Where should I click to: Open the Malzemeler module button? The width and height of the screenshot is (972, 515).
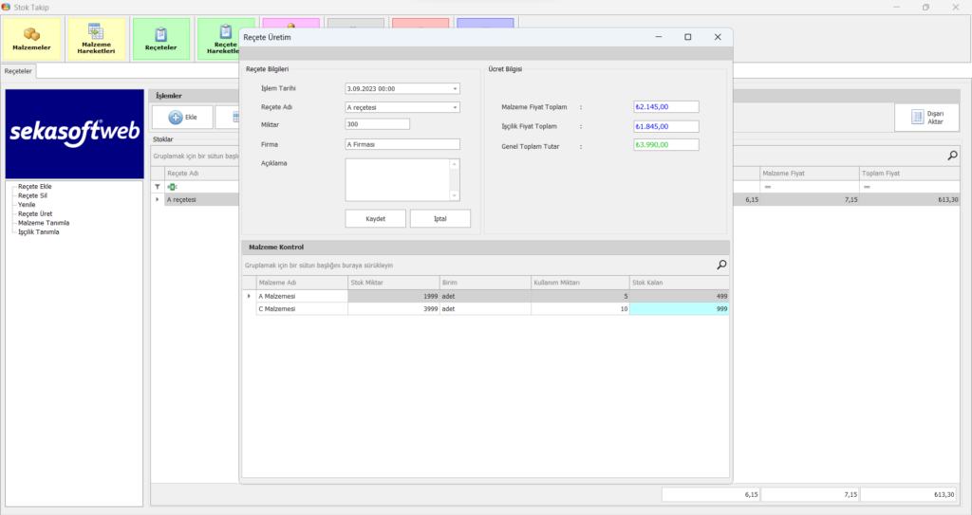click(31, 39)
